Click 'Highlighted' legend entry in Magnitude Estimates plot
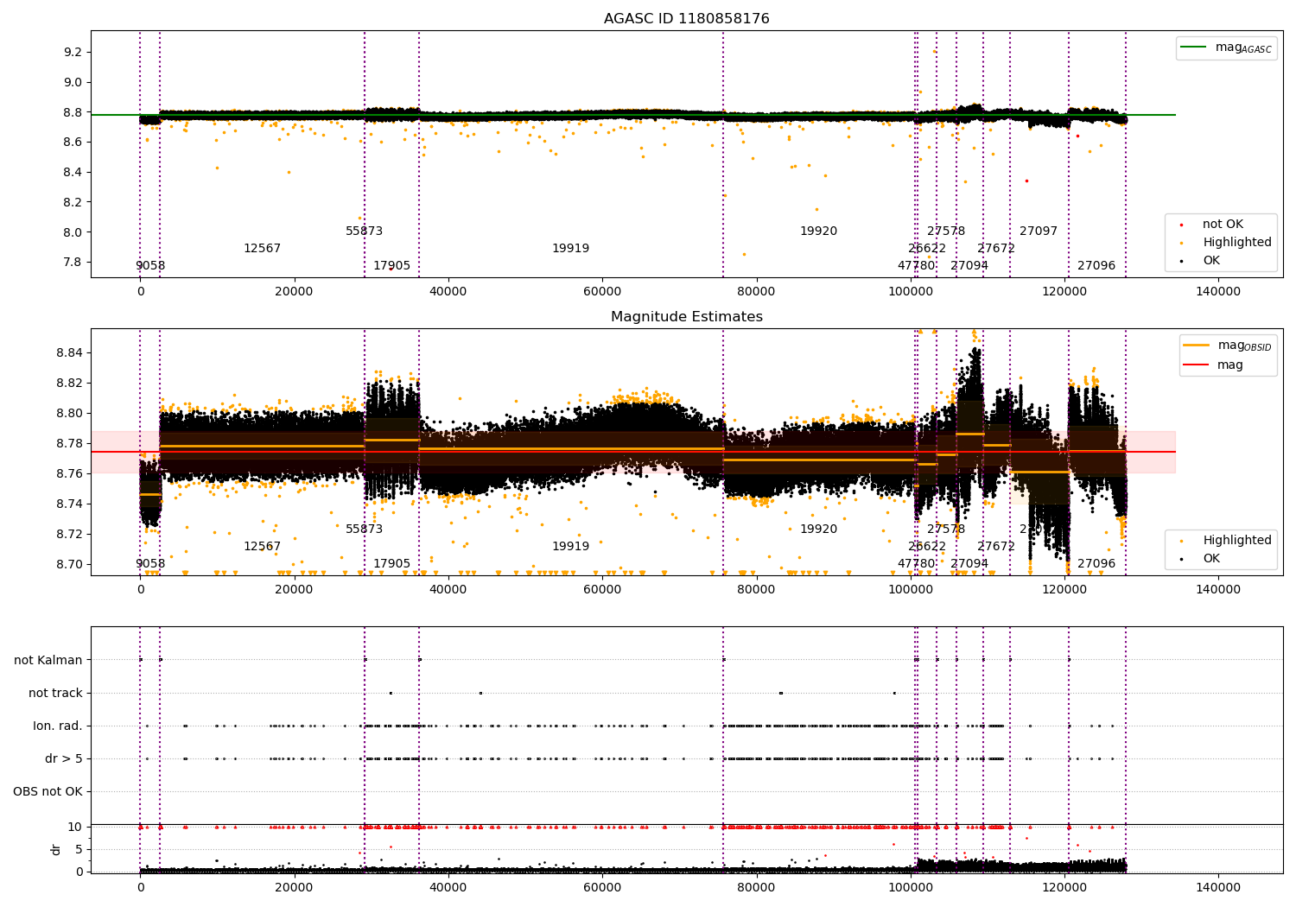Viewport: 1296px width, 907px height. click(1236, 541)
